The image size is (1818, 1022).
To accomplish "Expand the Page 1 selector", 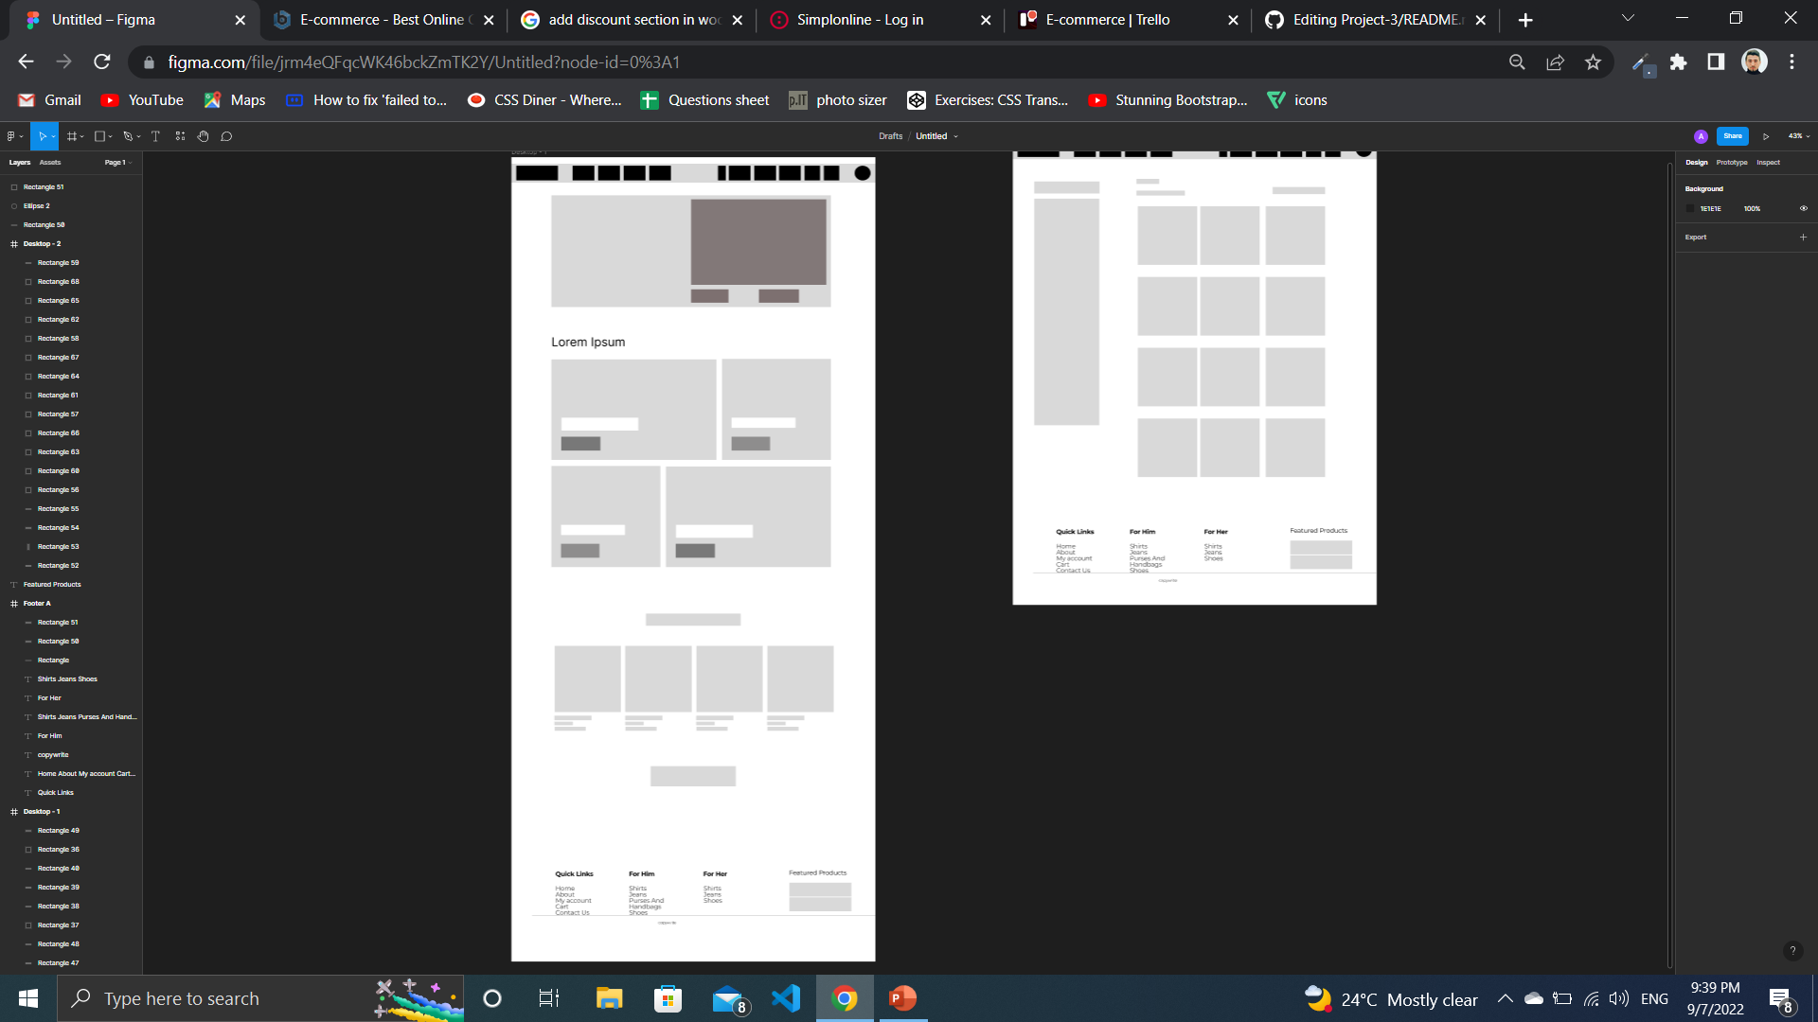I will [117, 162].
